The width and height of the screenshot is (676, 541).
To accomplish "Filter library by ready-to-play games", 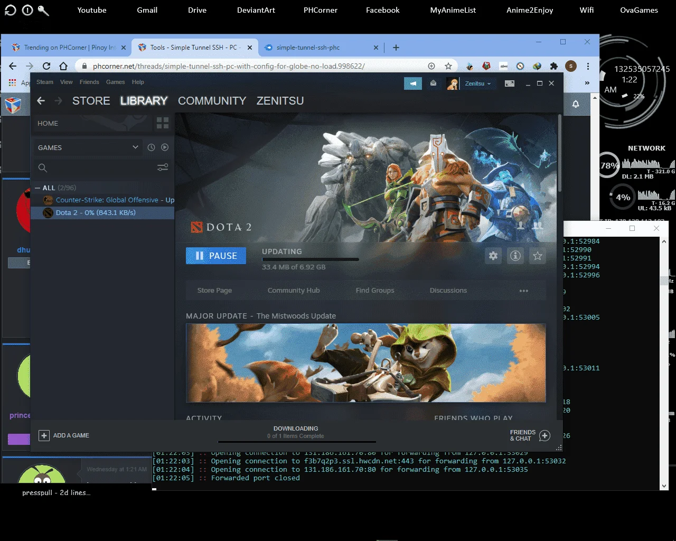I will [x=165, y=147].
